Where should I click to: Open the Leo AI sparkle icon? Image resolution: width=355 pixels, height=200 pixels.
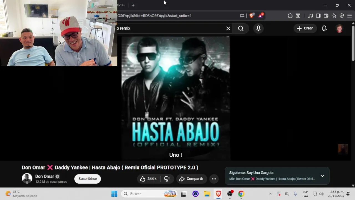[x=334, y=16]
